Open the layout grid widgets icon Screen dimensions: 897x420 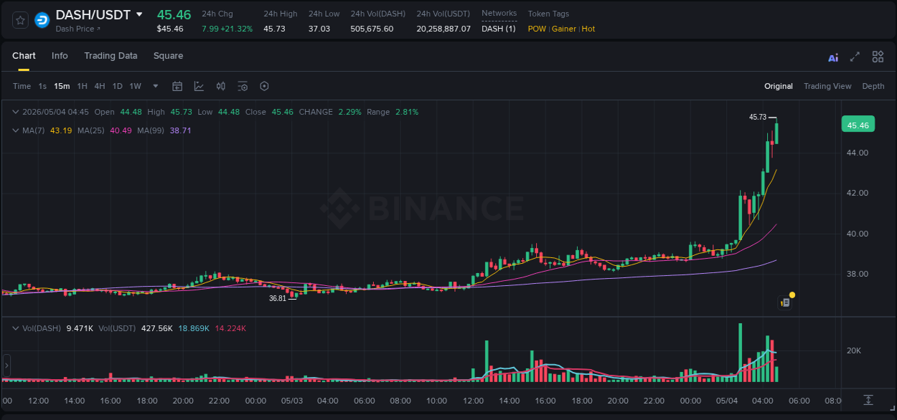click(878, 57)
